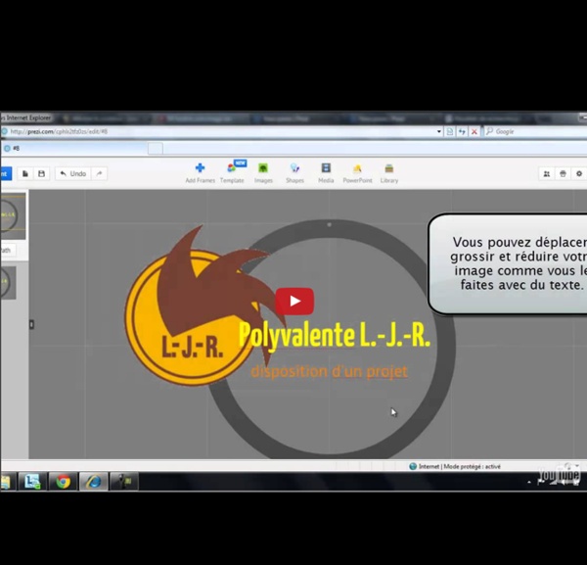The image size is (587, 565).
Task: Click Internet Explorer taskbar icon
Action: (93, 482)
